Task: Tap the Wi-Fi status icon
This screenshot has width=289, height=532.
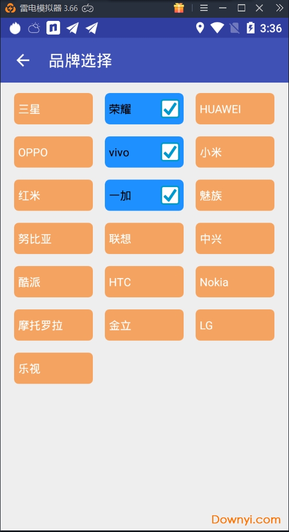Action: tap(217, 28)
